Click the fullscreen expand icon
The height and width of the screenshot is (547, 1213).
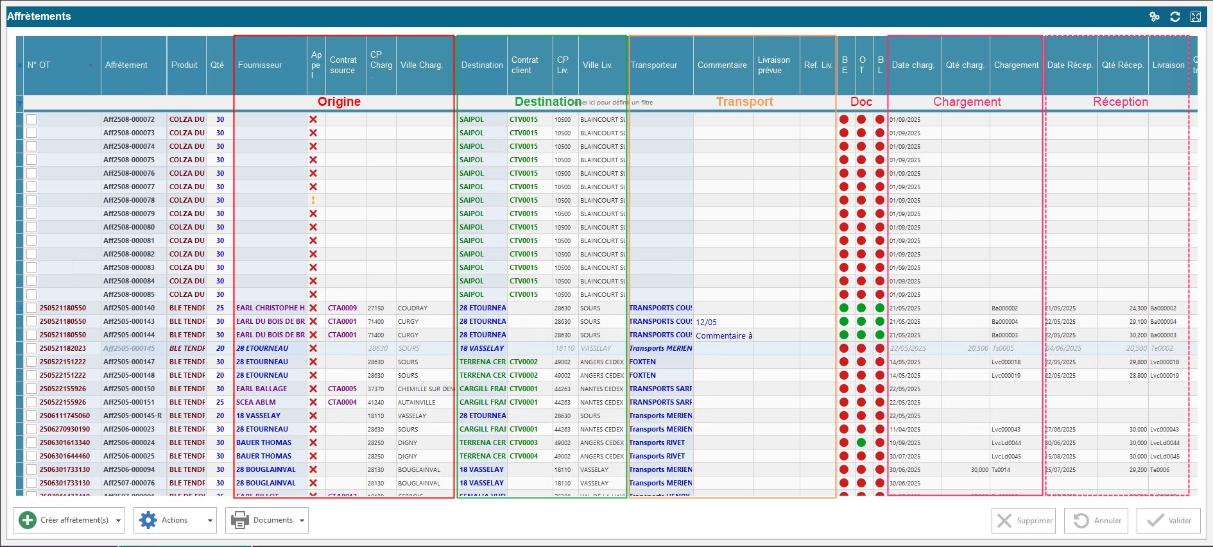point(1195,17)
